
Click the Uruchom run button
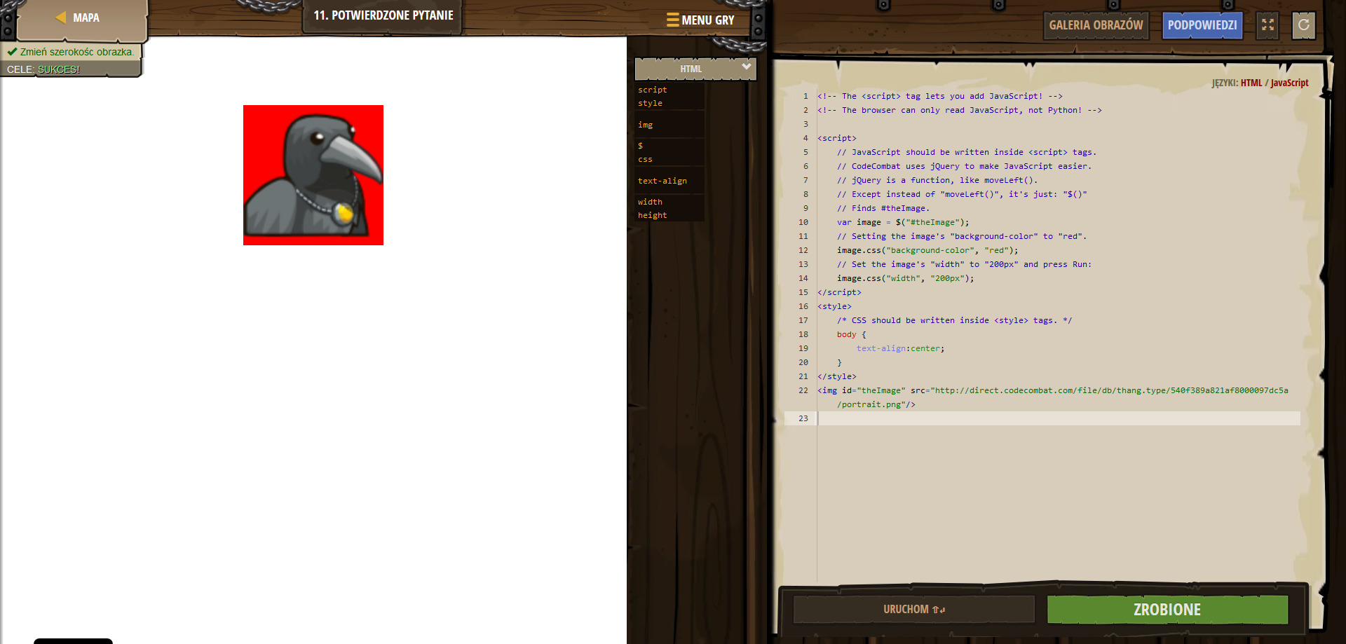pos(914,609)
